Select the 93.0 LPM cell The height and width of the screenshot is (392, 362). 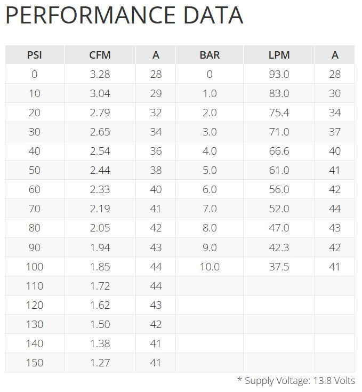coord(279,74)
